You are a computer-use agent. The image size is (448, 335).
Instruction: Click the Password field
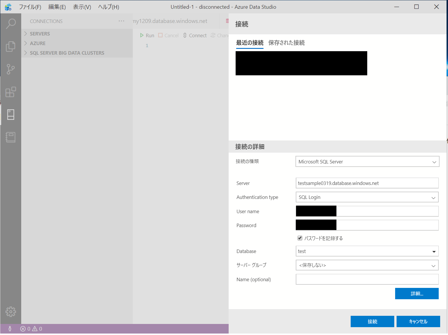tap(367, 225)
